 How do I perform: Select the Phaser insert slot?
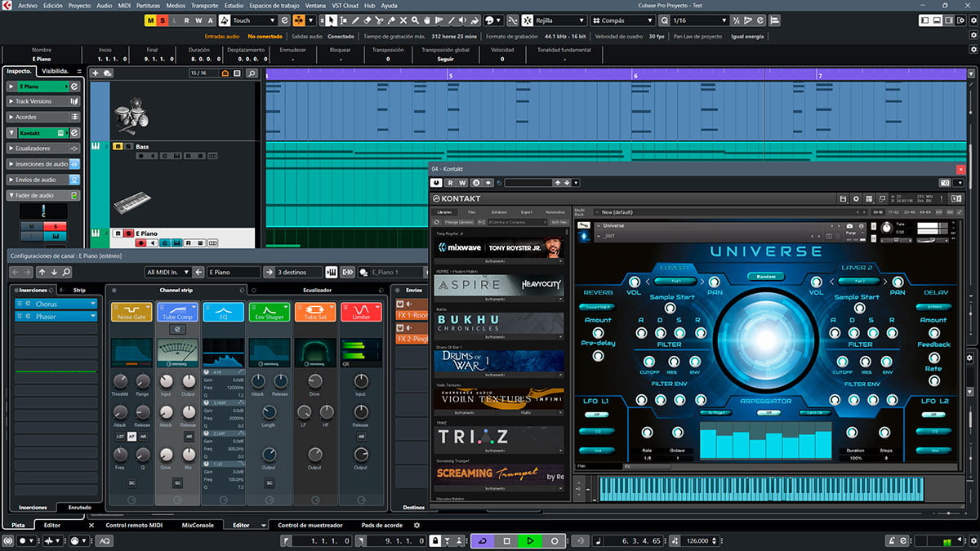click(x=56, y=316)
